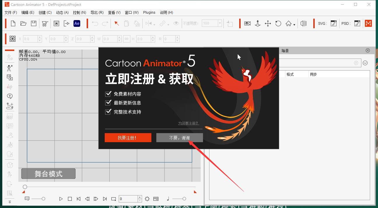Click the create media film sidebar icon
The width and height of the screenshot is (378, 208).
(x=10, y=77)
